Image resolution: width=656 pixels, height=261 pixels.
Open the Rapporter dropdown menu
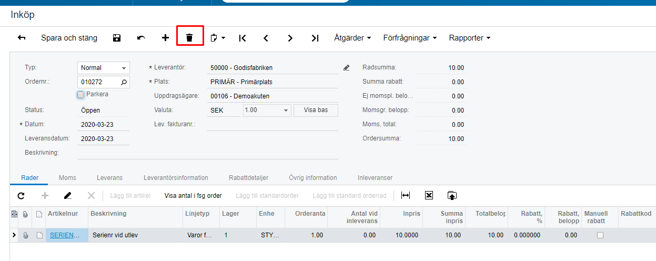point(469,38)
